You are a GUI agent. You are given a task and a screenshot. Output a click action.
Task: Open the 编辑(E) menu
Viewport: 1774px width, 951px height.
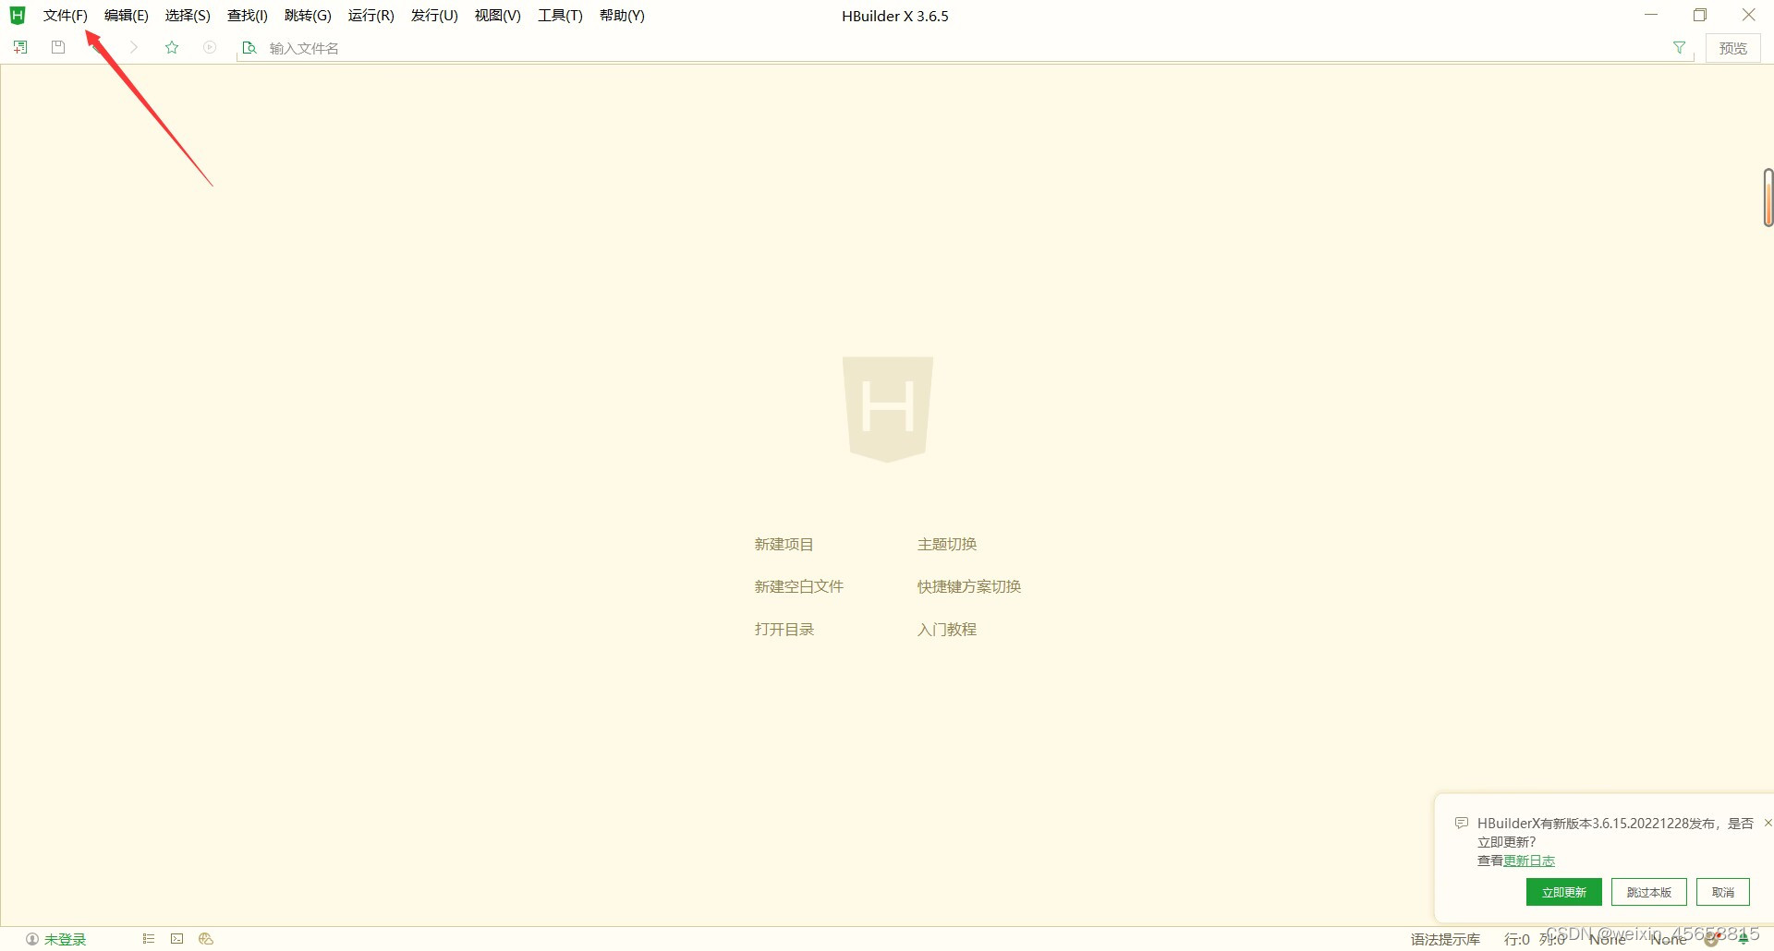click(x=127, y=16)
